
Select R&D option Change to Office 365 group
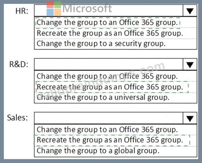click(x=115, y=76)
